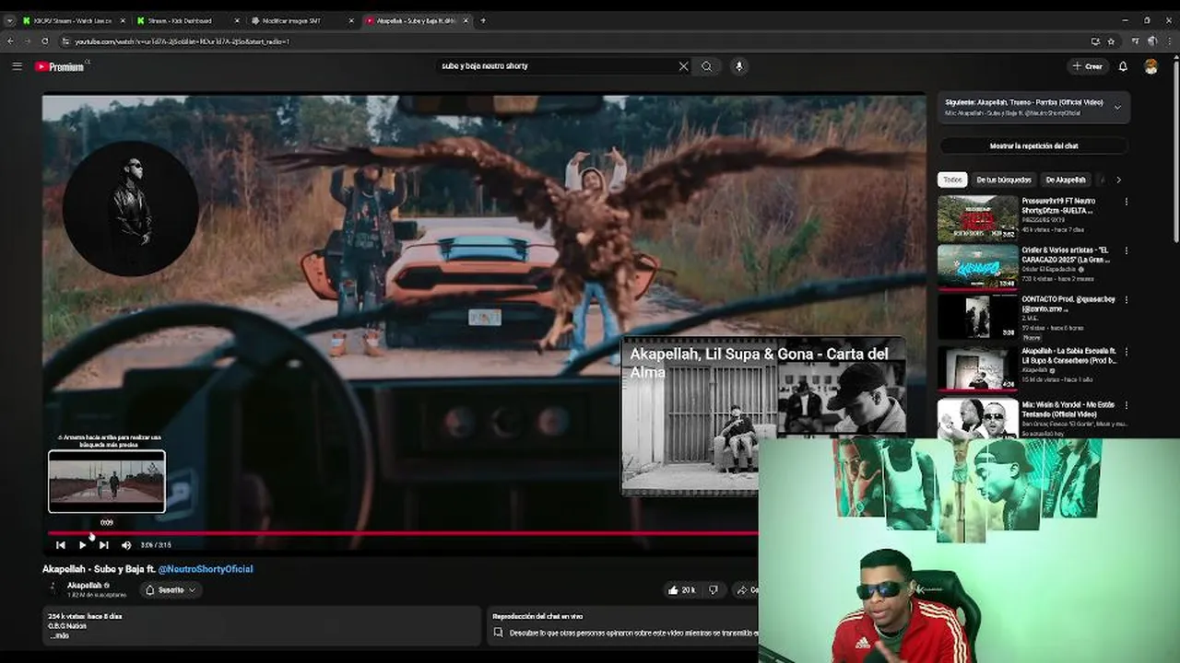Viewport: 1180px width, 663px height.
Task: Click the '254 k vistas hace 8 días' text
Action: click(85, 616)
